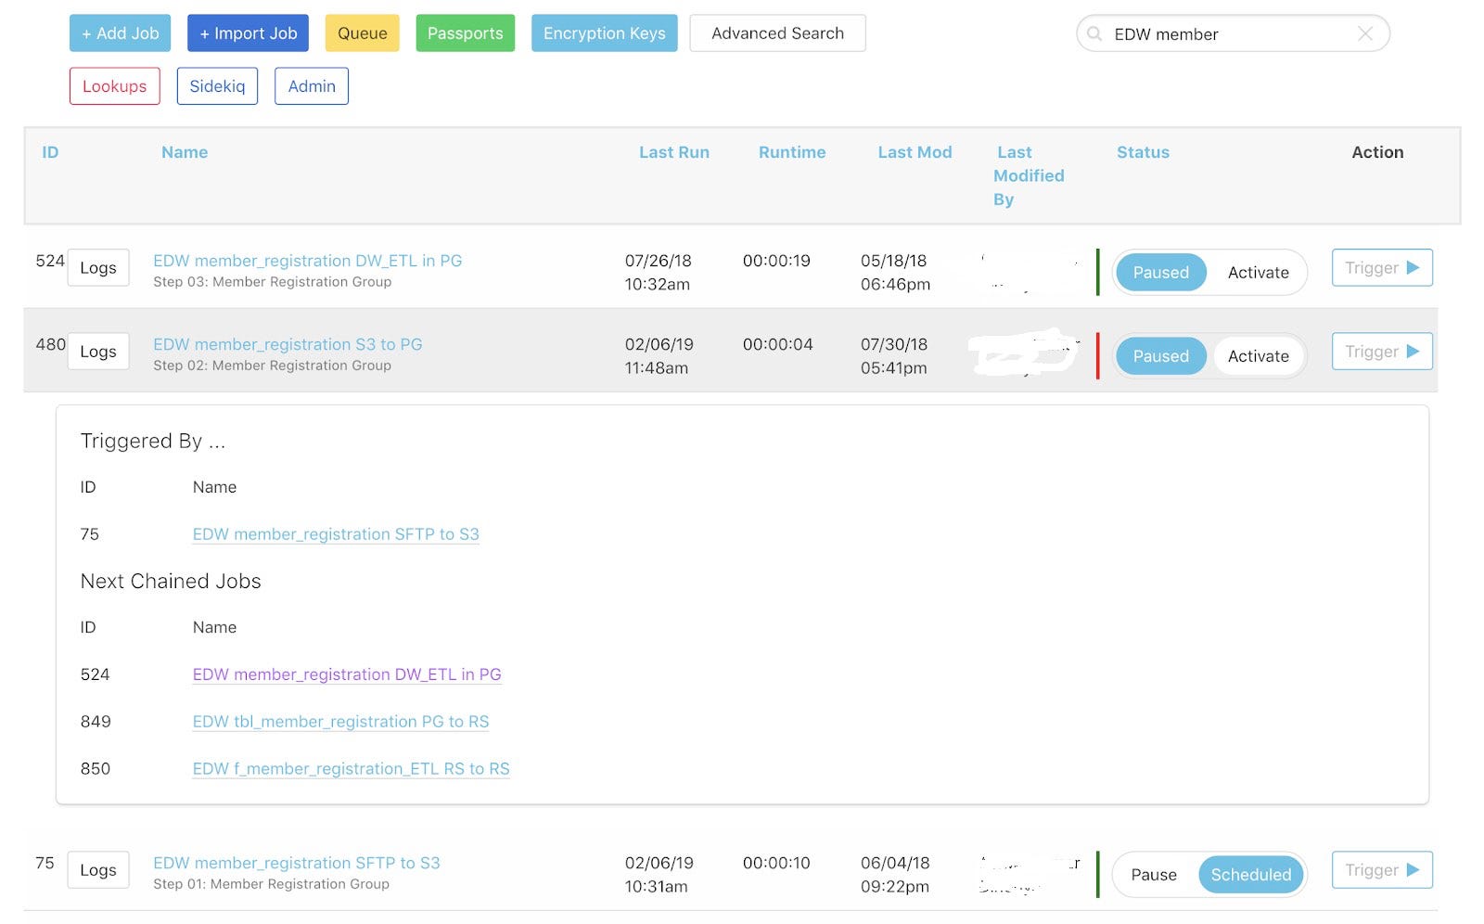
Task: Open the Lookups section
Action: (x=115, y=86)
